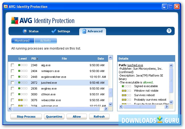The image size is (185, 129).
Task: Click the AVG logo in the header
Action: tap(15, 20)
